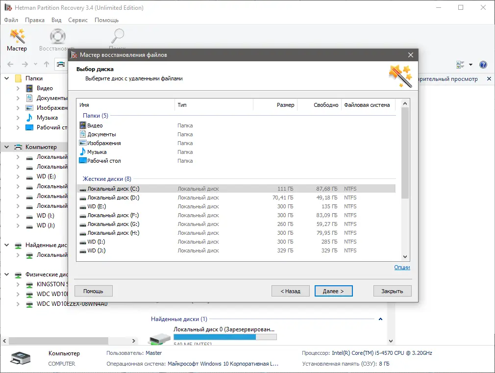Sort list by Имя column header
Viewport: 495px width, 373px height.
click(x=125, y=105)
